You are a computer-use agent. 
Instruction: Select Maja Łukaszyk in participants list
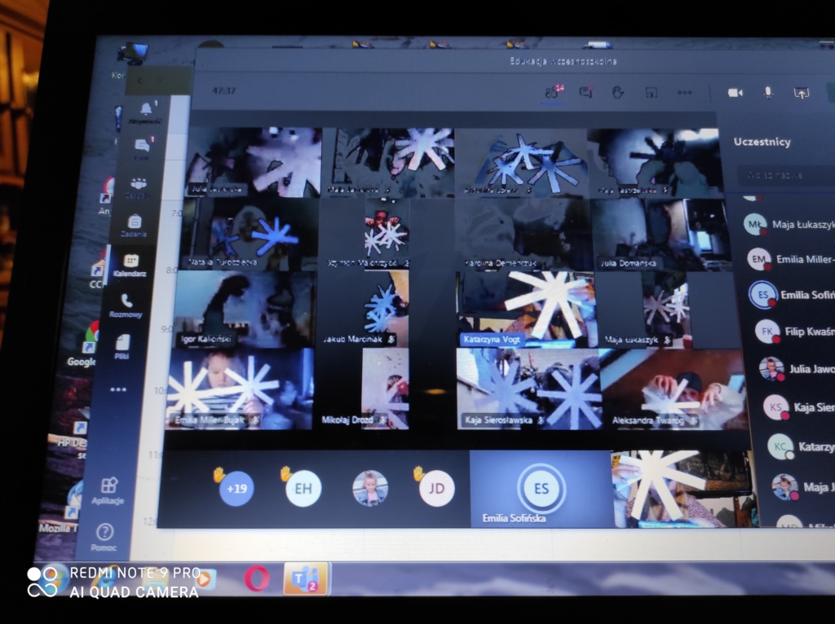coord(789,224)
